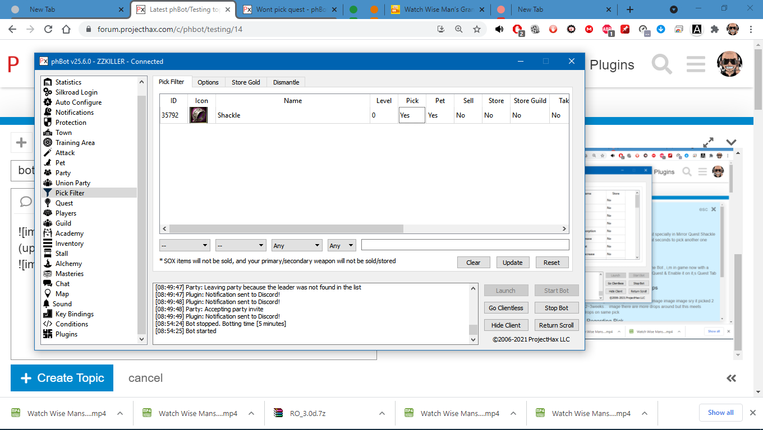This screenshot has height=430, width=763.
Task: Toggle the Pick value for Shackle
Action: pos(412,115)
